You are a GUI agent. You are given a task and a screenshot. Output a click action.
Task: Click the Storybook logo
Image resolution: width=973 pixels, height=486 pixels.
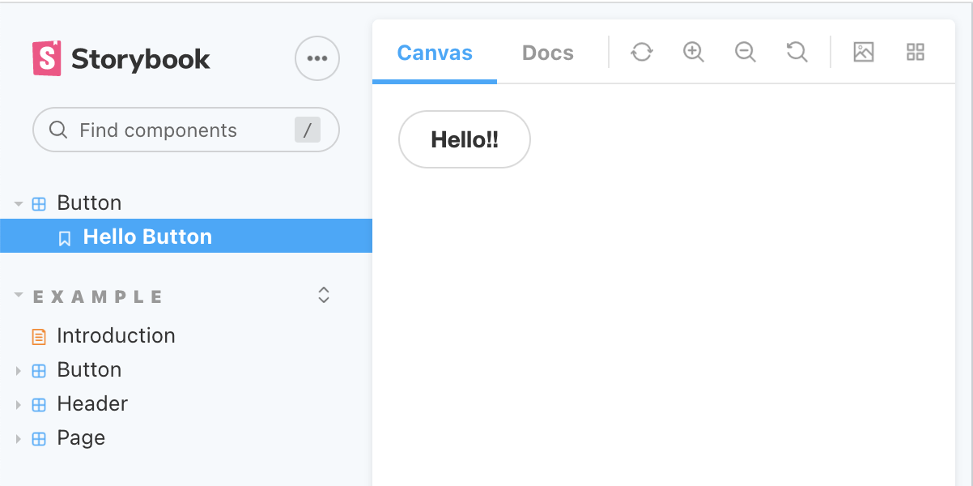[121, 58]
